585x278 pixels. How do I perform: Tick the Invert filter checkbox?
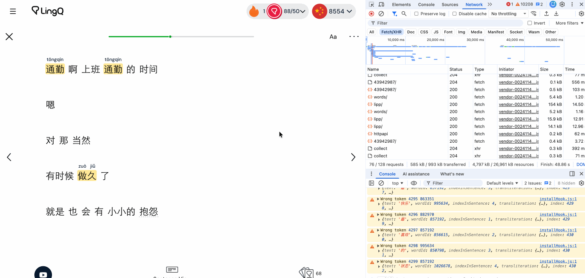point(530,23)
